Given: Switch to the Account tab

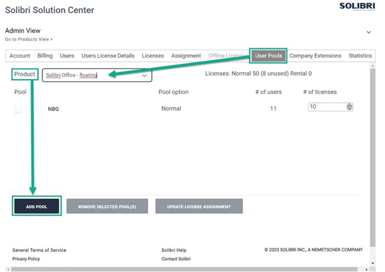Looking at the screenshot, I should 20,56.
